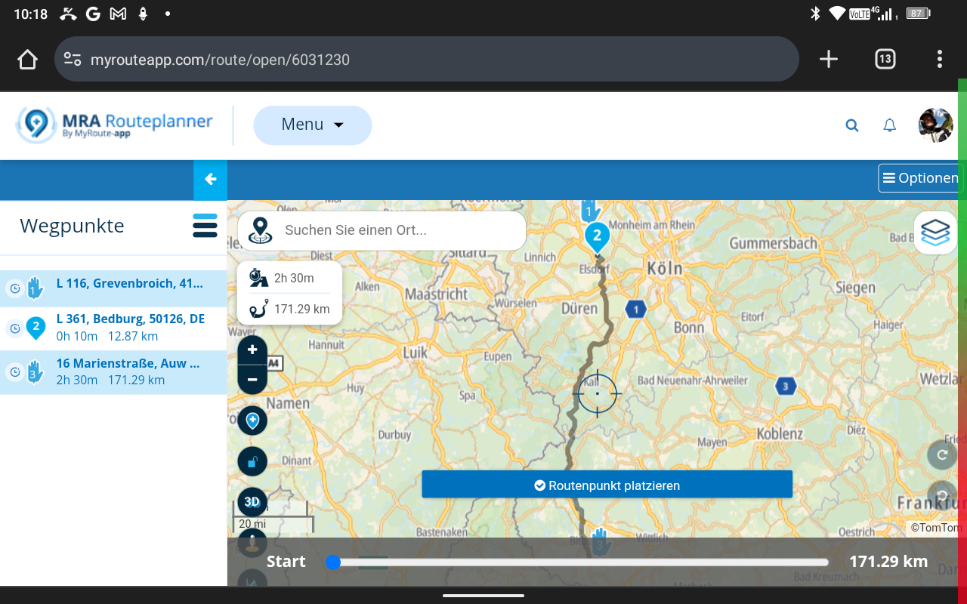Toggle the map lock icon

(252, 461)
